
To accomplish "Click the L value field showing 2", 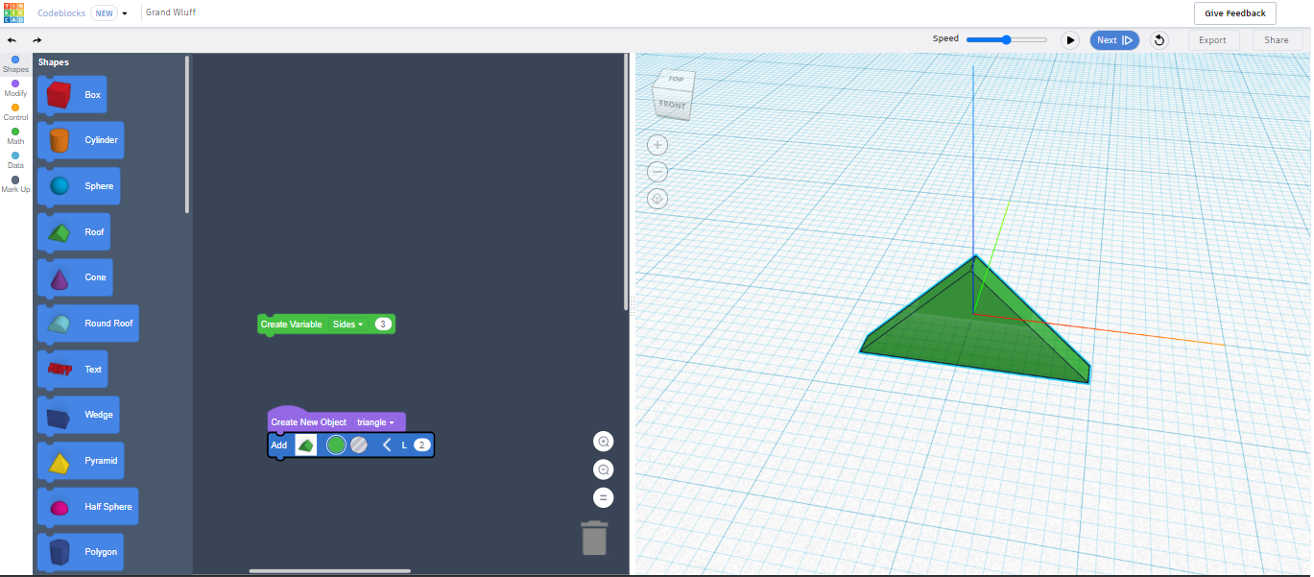I will tap(422, 445).
